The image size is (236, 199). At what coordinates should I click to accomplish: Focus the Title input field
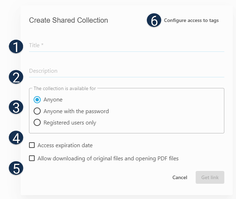[126, 45]
